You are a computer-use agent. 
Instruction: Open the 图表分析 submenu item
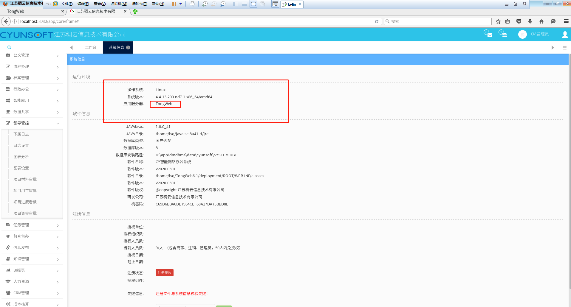coord(21,157)
